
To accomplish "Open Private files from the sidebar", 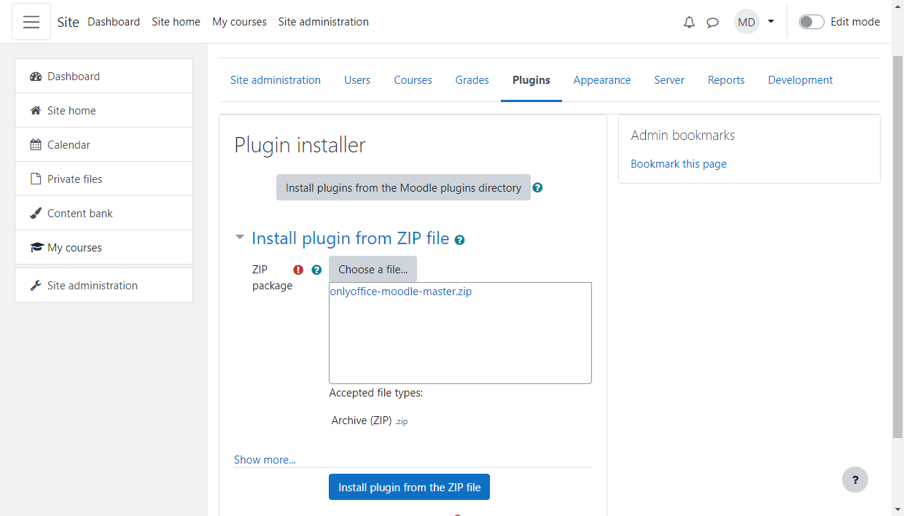I will (104, 179).
